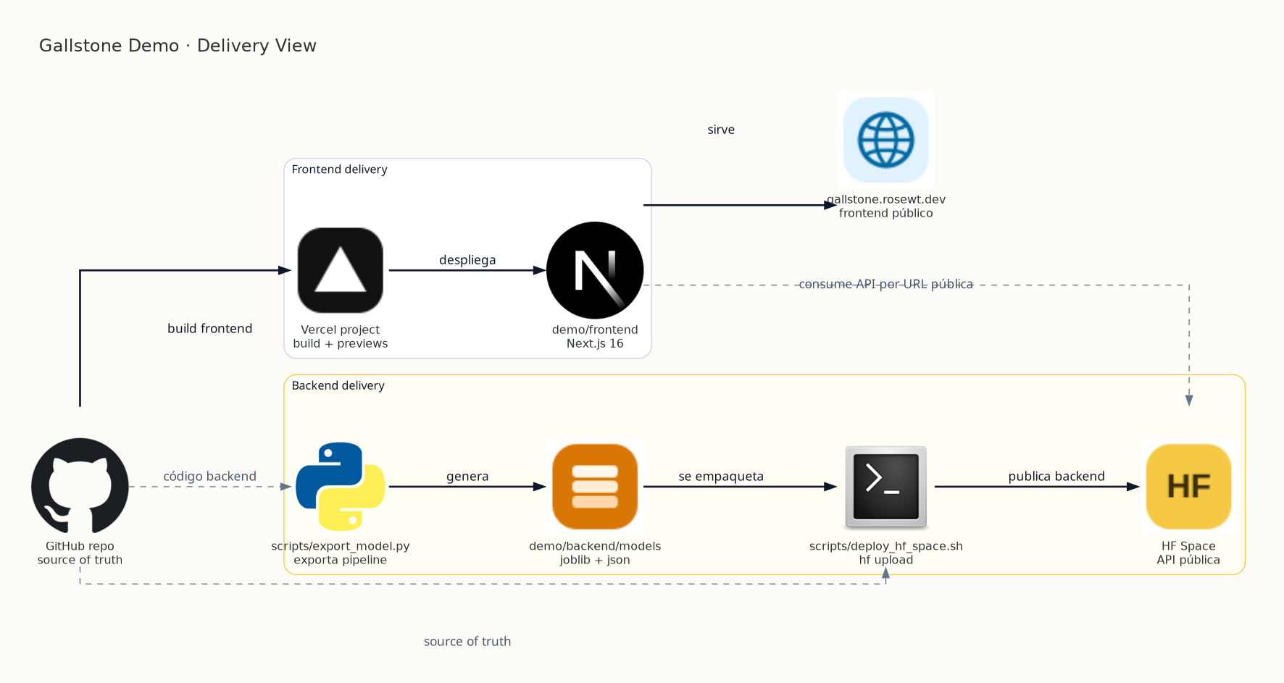Select the 'API pública' caption
The height and width of the screenshot is (683, 1284).
click(x=1188, y=560)
